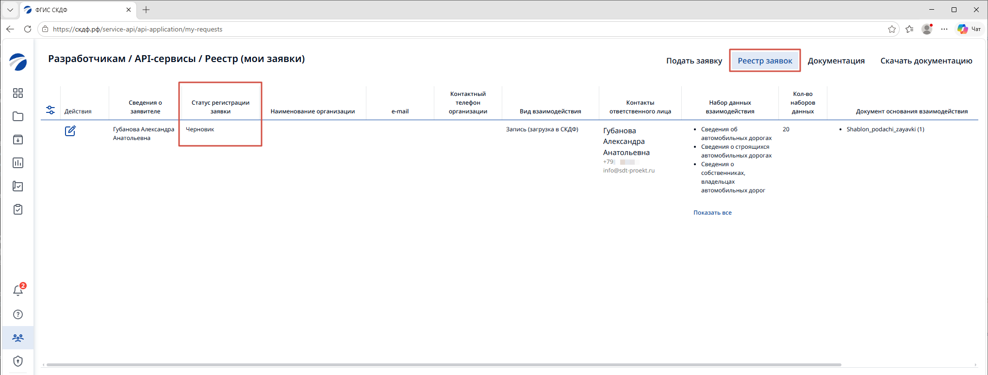Open the Подать заявку menu item

pyautogui.click(x=694, y=61)
